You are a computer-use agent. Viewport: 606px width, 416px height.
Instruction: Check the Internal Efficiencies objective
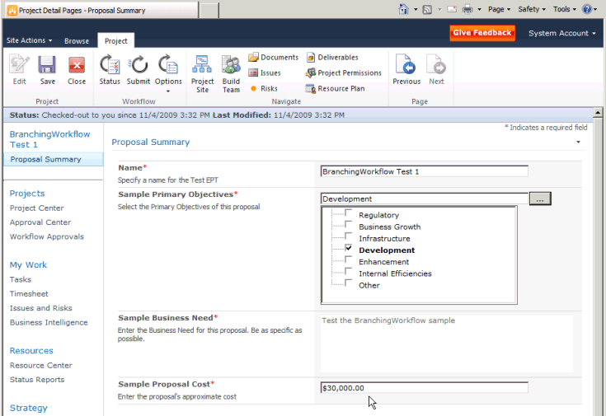pyautogui.click(x=349, y=271)
